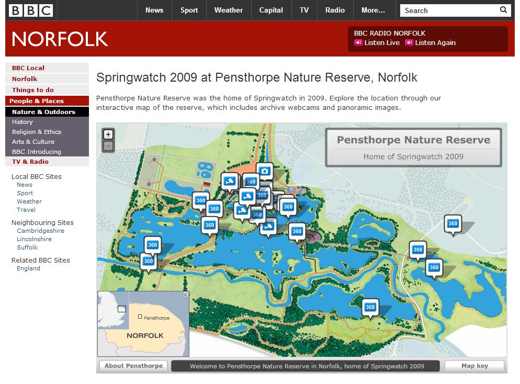520x384 pixels.
Task: Select Weather in the top navigation bar
Action: click(229, 10)
